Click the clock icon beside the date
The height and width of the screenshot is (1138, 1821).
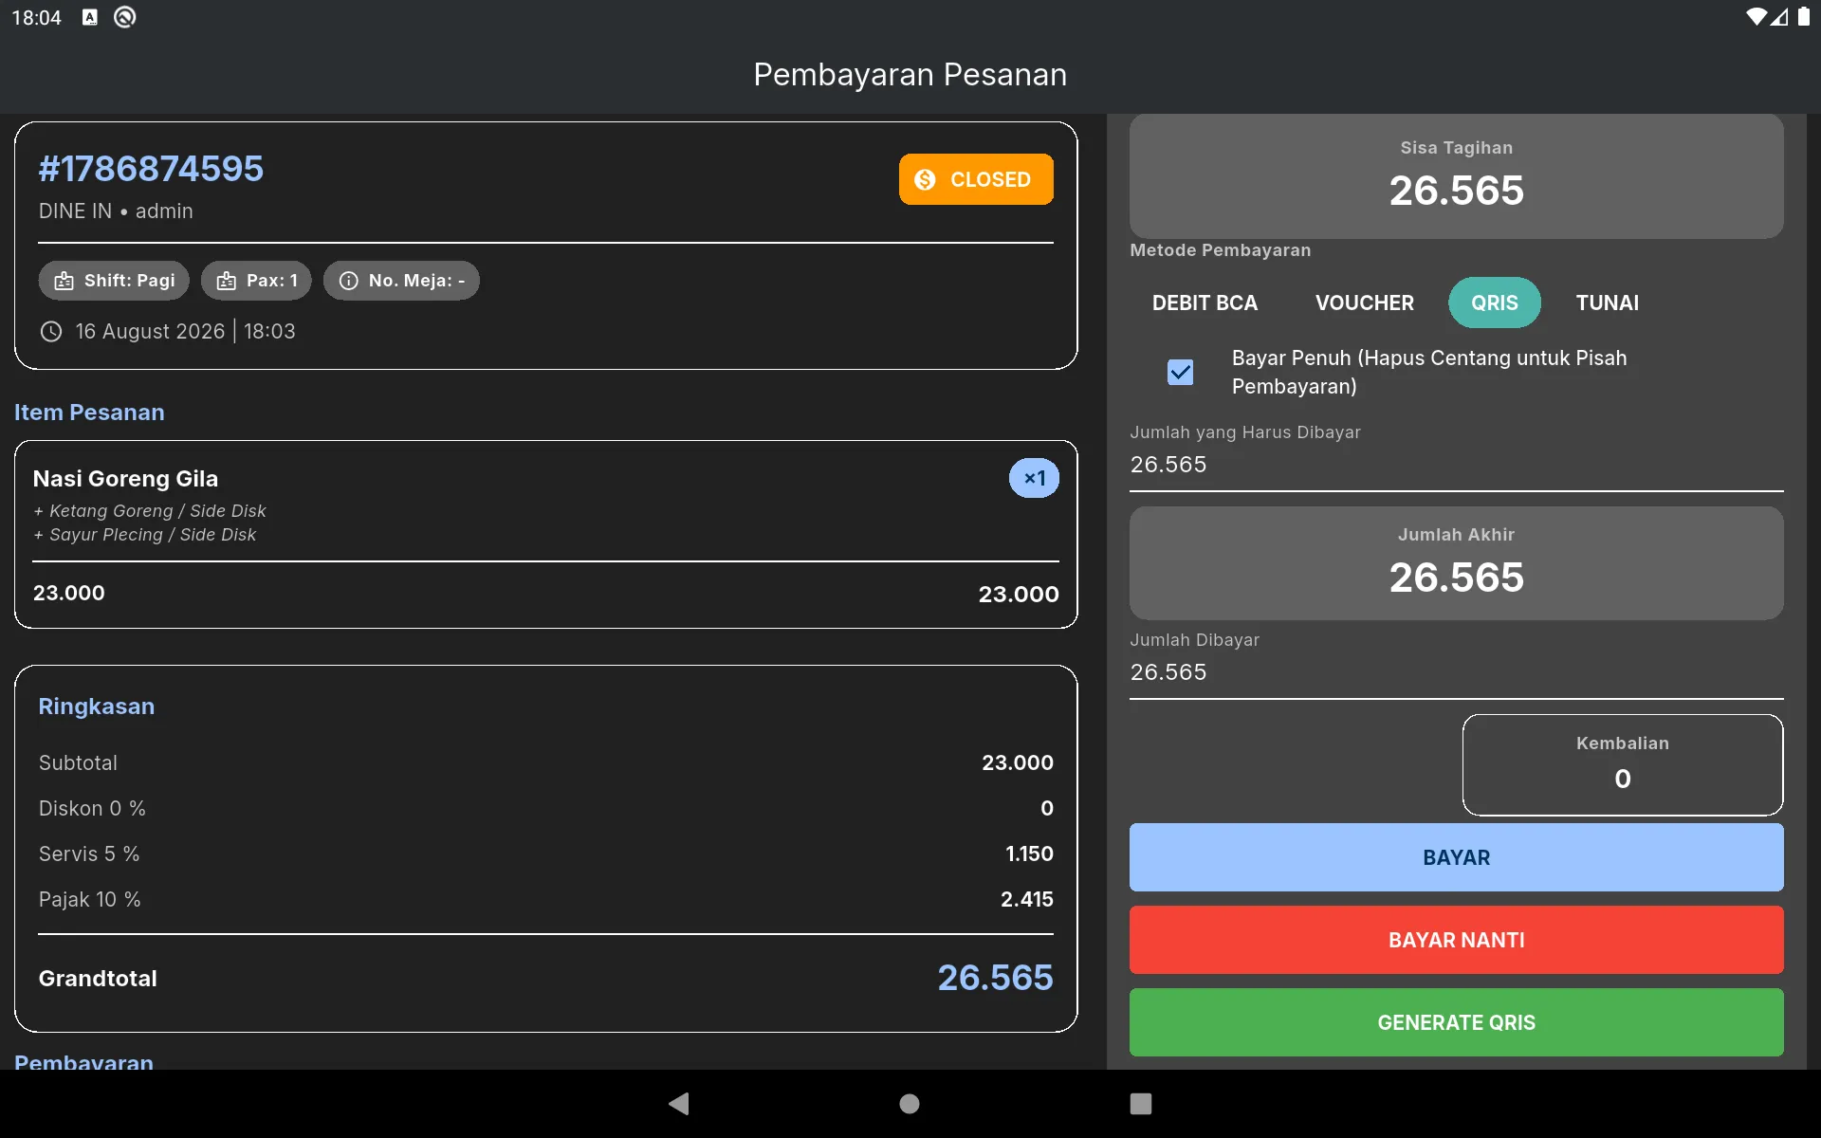tap(51, 331)
